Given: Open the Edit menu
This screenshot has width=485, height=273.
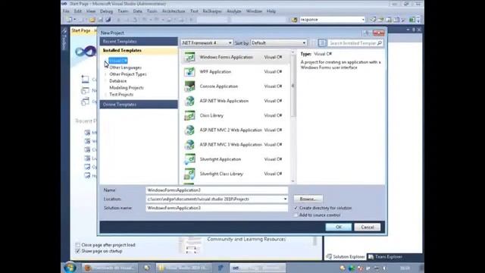Looking at the screenshot, I should click(x=78, y=11).
